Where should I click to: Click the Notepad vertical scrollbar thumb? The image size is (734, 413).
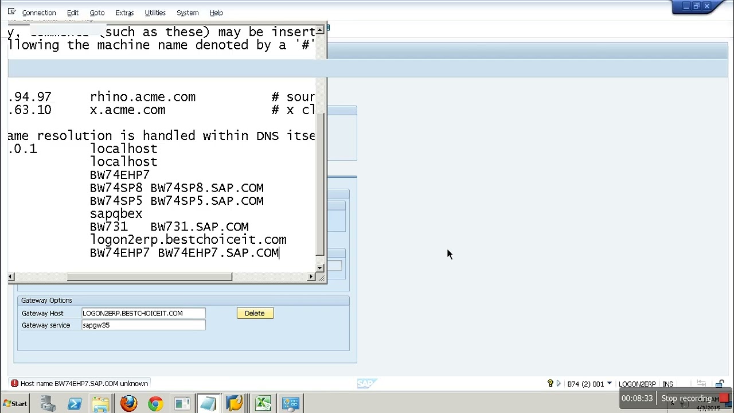[x=320, y=184]
